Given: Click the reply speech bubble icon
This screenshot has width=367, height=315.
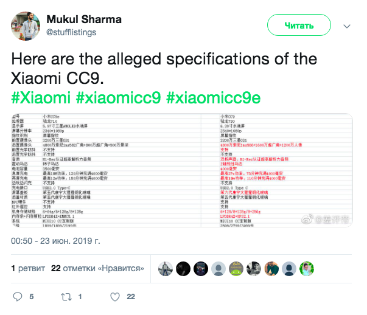Looking at the screenshot, I should [18, 297].
